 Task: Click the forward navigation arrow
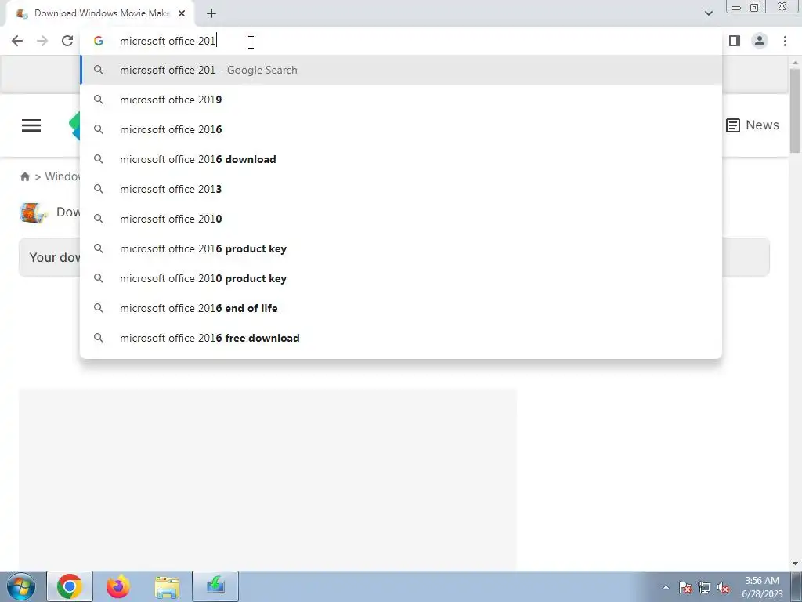[x=42, y=41]
